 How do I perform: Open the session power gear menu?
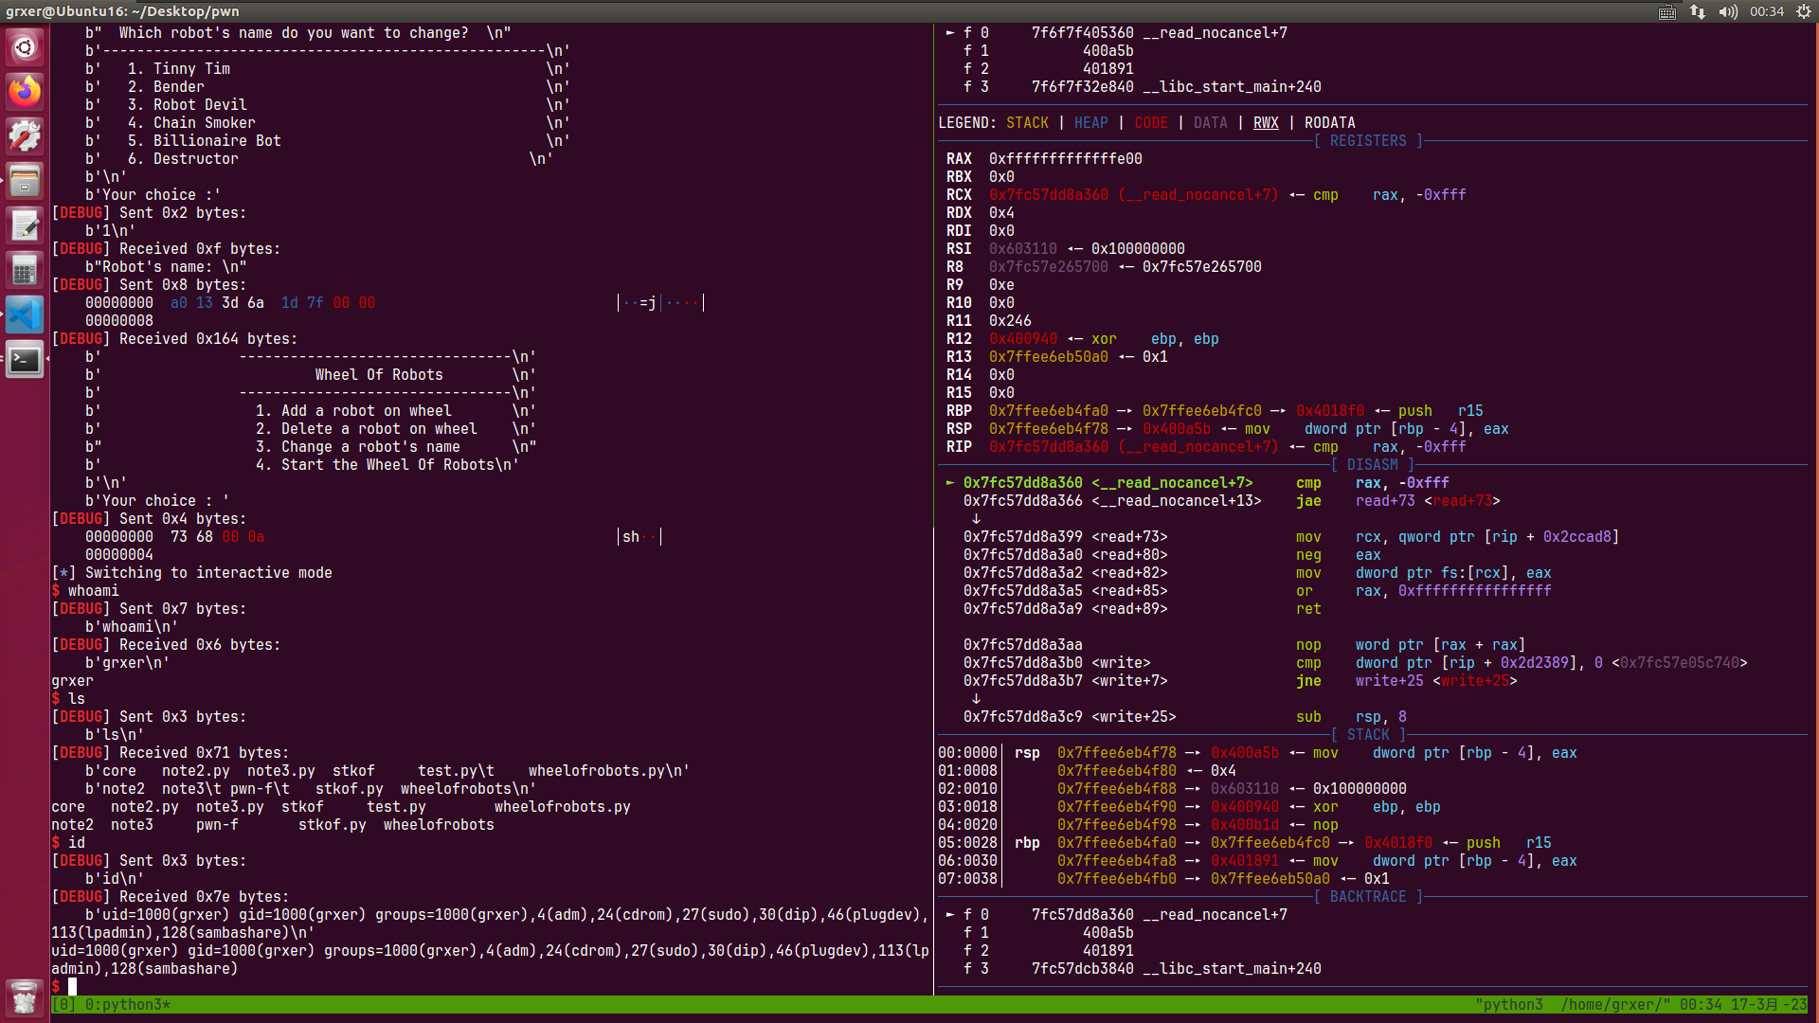1804,11
